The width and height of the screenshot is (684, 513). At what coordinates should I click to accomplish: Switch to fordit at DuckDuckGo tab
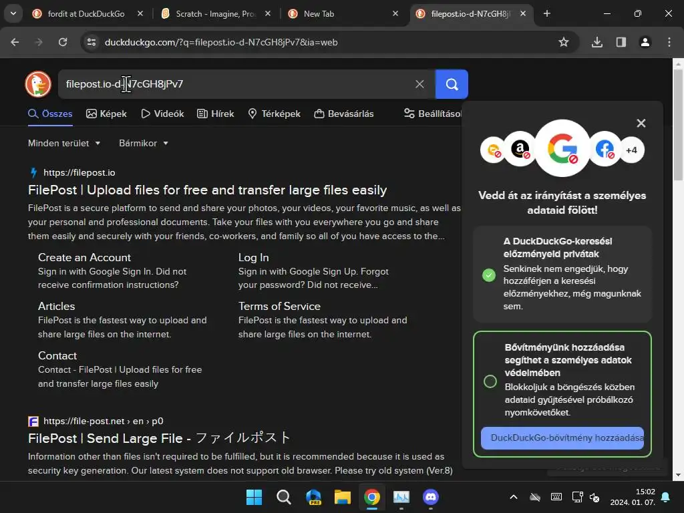tap(86, 14)
